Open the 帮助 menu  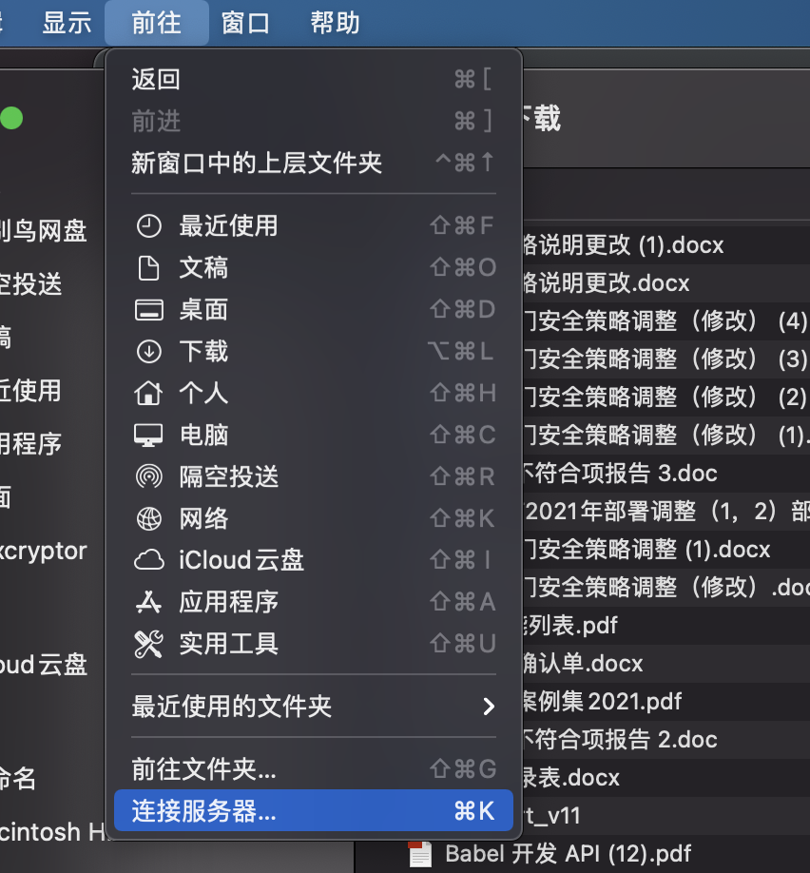tap(335, 23)
